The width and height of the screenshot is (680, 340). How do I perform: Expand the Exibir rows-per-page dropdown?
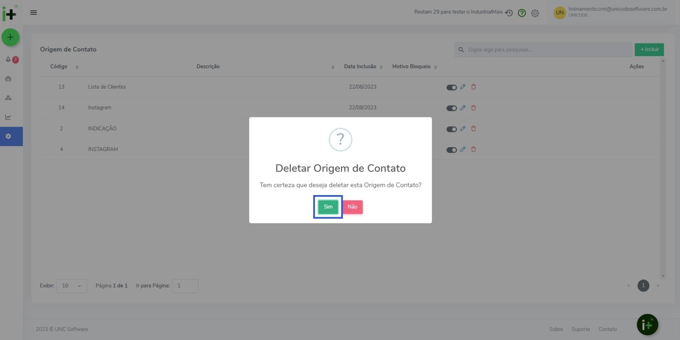(71, 286)
